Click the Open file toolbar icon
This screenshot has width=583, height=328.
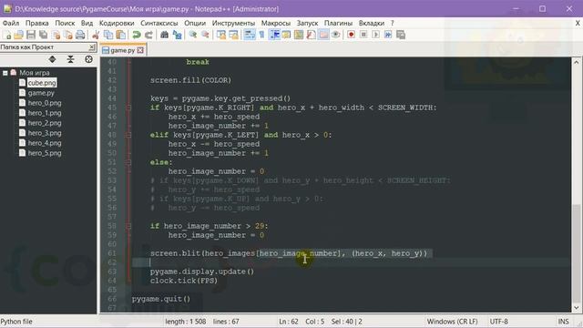click(x=18, y=35)
